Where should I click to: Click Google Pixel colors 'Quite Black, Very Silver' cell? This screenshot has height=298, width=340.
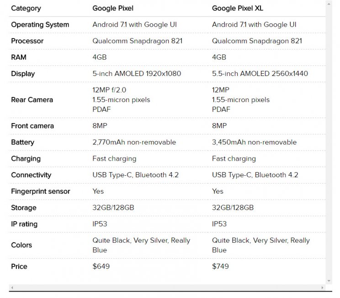[141, 245]
